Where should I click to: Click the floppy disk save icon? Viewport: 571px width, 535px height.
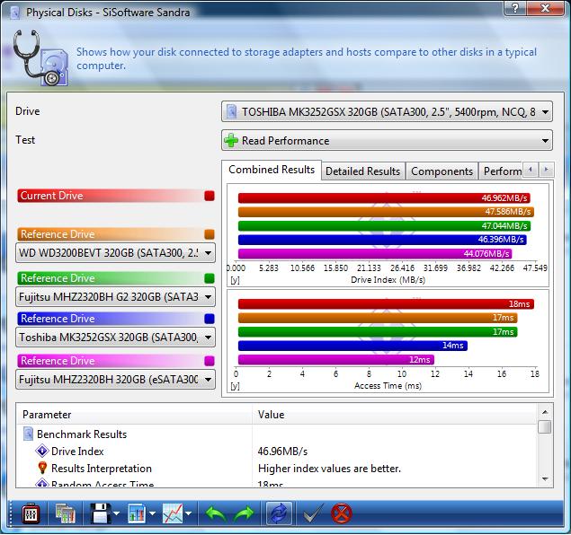(x=100, y=513)
